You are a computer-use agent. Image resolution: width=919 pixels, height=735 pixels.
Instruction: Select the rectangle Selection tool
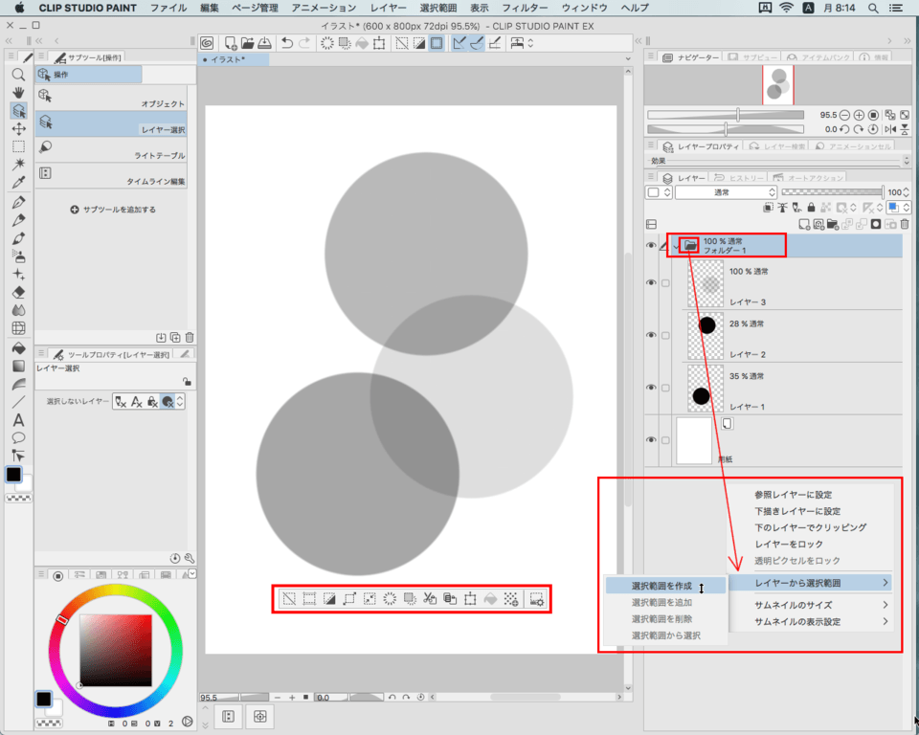click(x=19, y=146)
